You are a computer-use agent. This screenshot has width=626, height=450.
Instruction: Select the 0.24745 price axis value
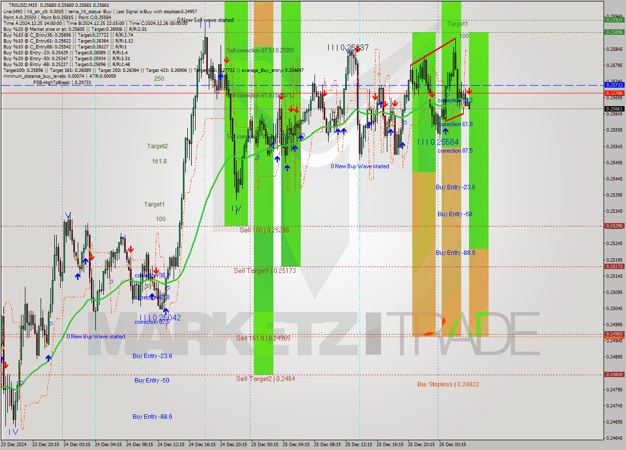[614, 406]
